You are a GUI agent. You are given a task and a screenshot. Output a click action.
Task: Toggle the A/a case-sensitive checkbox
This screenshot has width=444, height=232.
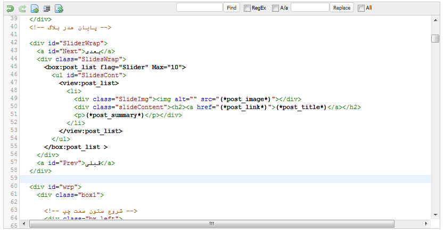coord(275,8)
